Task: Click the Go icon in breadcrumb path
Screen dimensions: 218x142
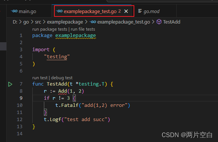Action: [x=93, y=22]
